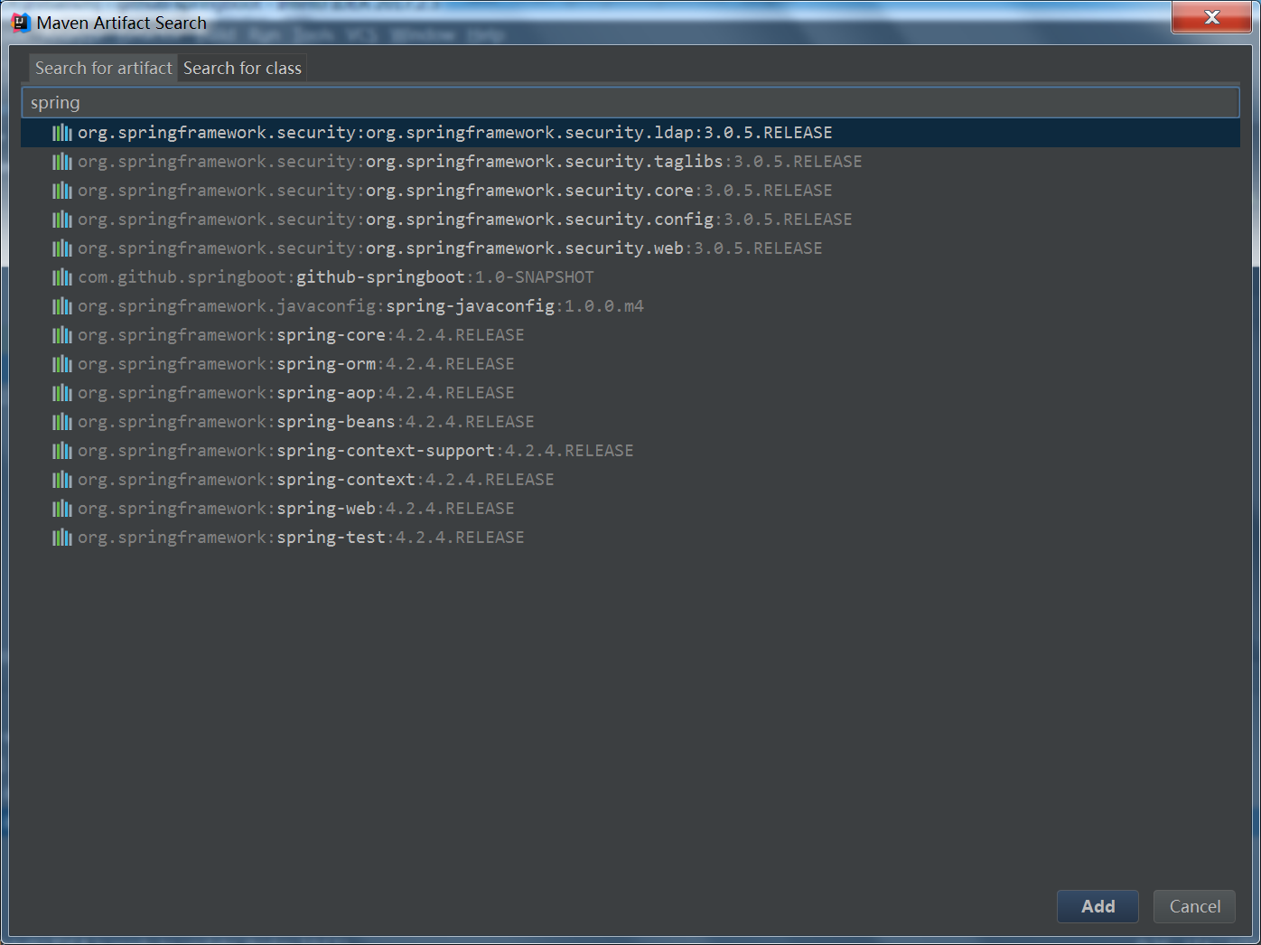Select security.config:3.0.5.RELEASE row

(x=630, y=220)
